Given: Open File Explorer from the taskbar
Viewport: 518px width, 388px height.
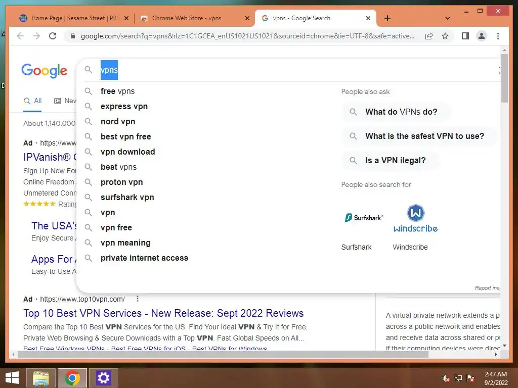Looking at the screenshot, I should point(40,378).
